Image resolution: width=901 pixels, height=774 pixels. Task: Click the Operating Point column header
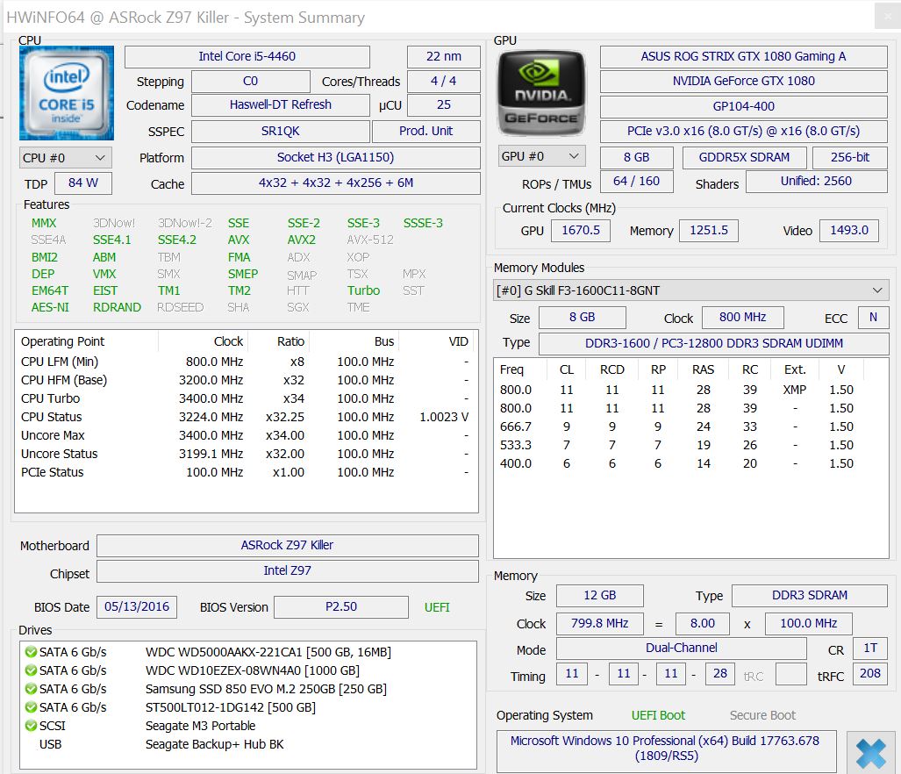point(87,341)
